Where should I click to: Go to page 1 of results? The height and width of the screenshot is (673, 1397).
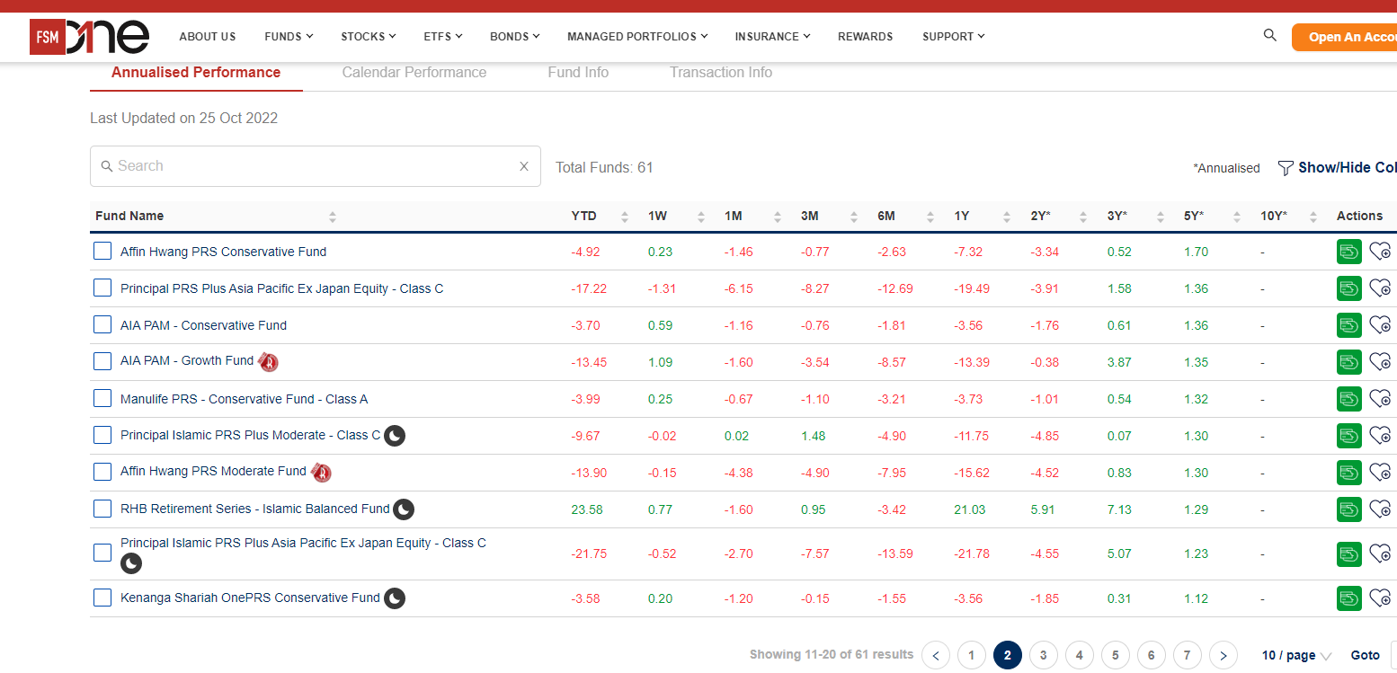pyautogui.click(x=972, y=655)
